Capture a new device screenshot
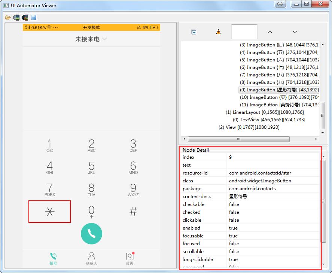 click(x=16, y=17)
